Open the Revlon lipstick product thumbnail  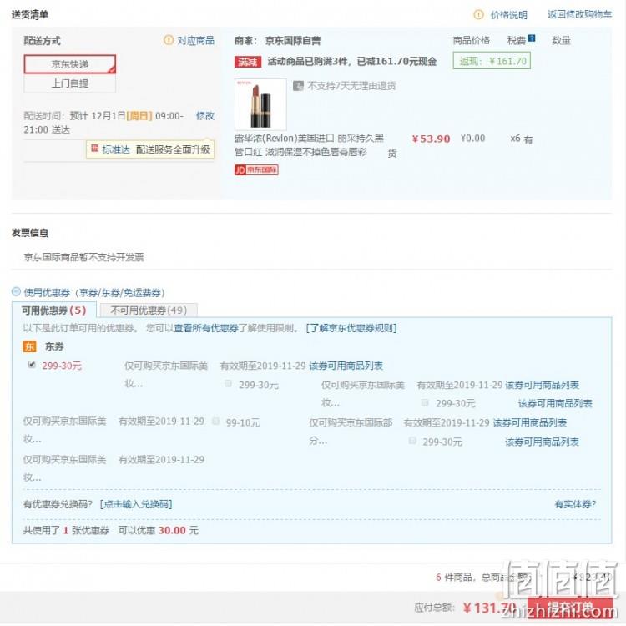[260, 104]
